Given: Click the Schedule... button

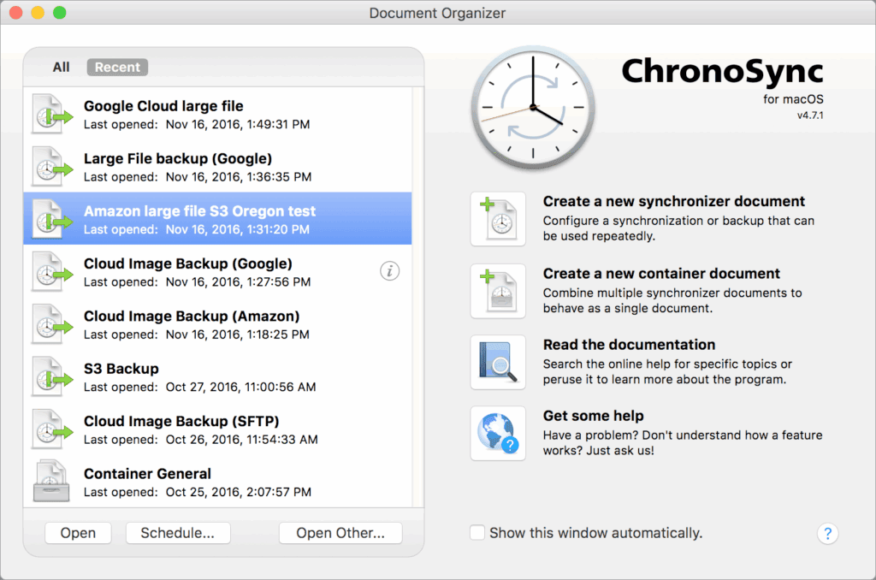Looking at the screenshot, I should pos(178,533).
